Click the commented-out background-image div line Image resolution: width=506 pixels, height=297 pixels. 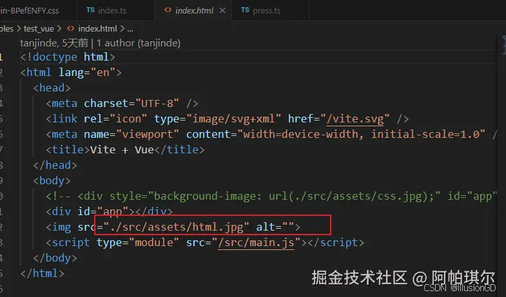(x=271, y=196)
